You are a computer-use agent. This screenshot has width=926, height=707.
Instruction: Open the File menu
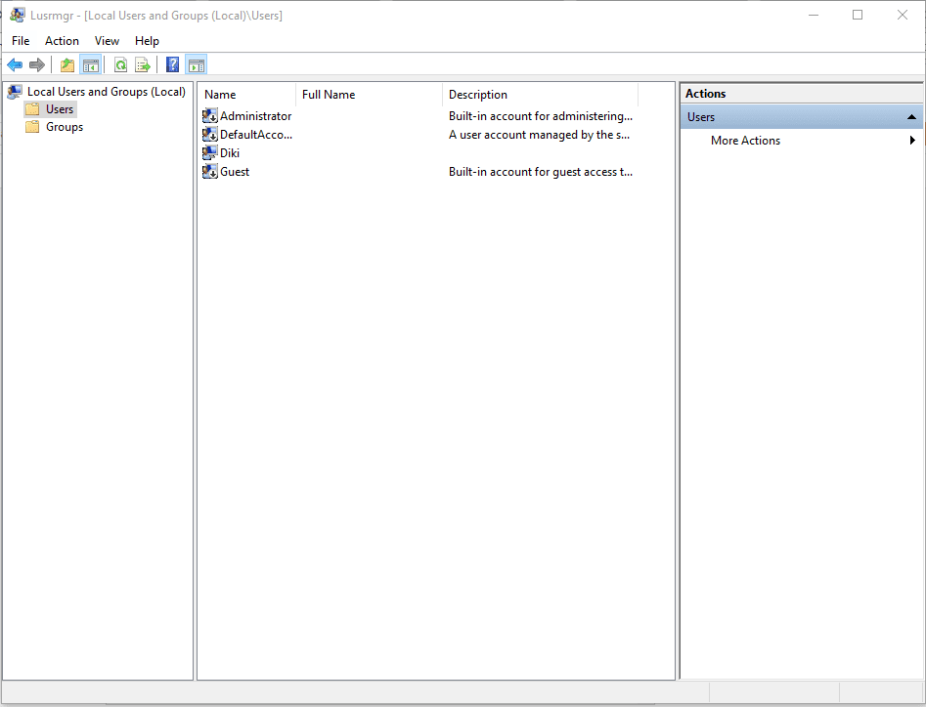[x=21, y=41]
